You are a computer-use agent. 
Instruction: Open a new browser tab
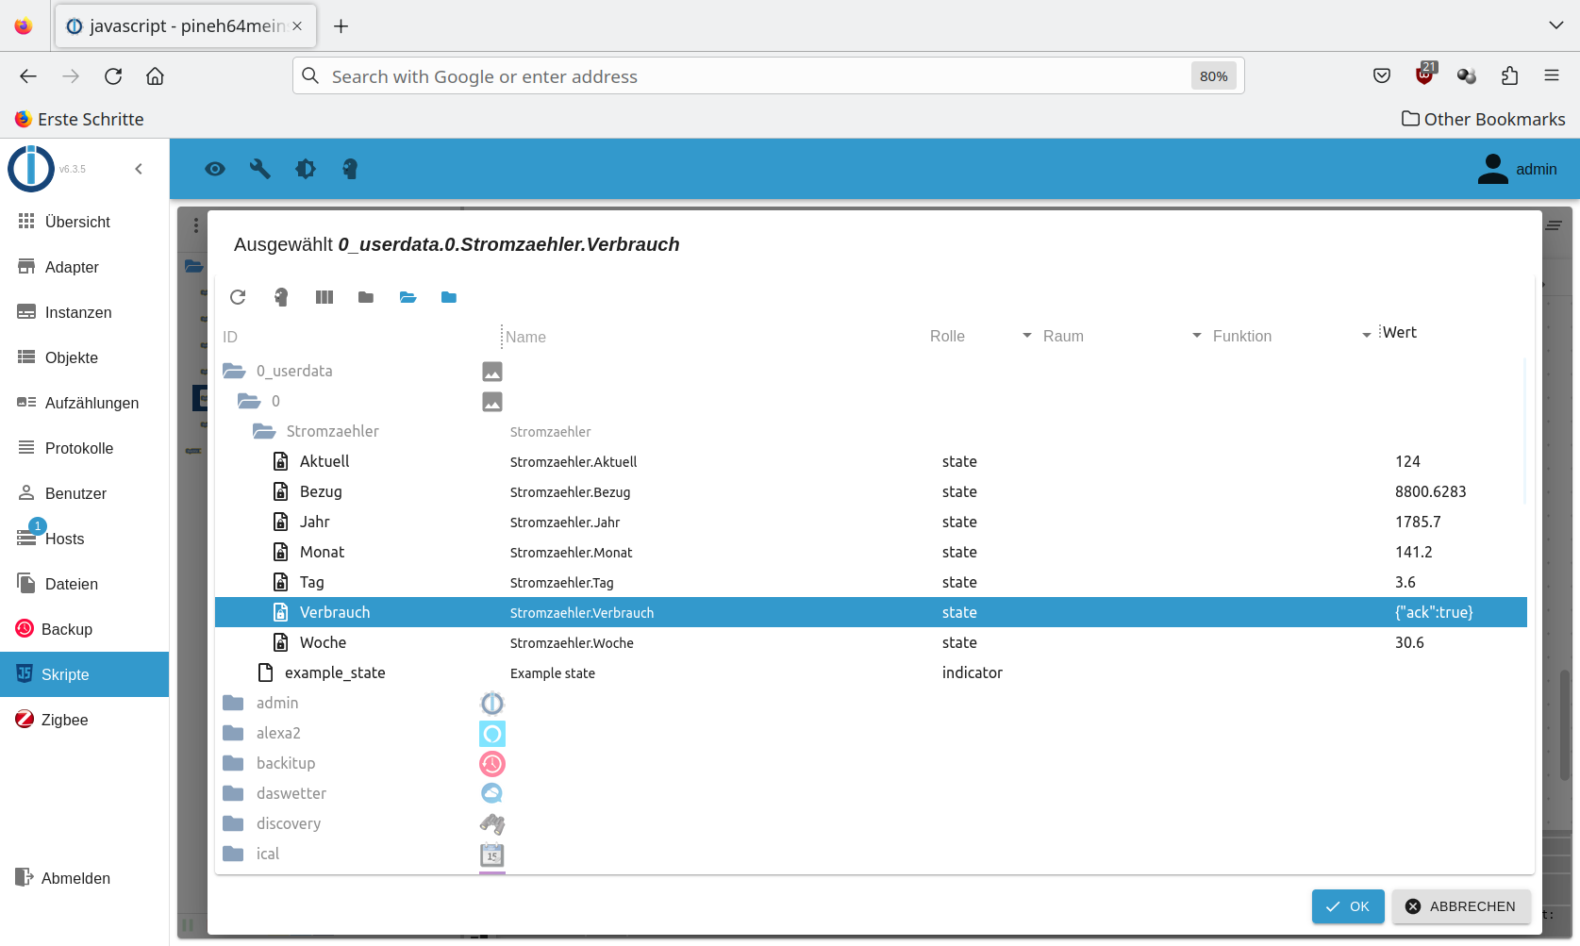(x=341, y=26)
